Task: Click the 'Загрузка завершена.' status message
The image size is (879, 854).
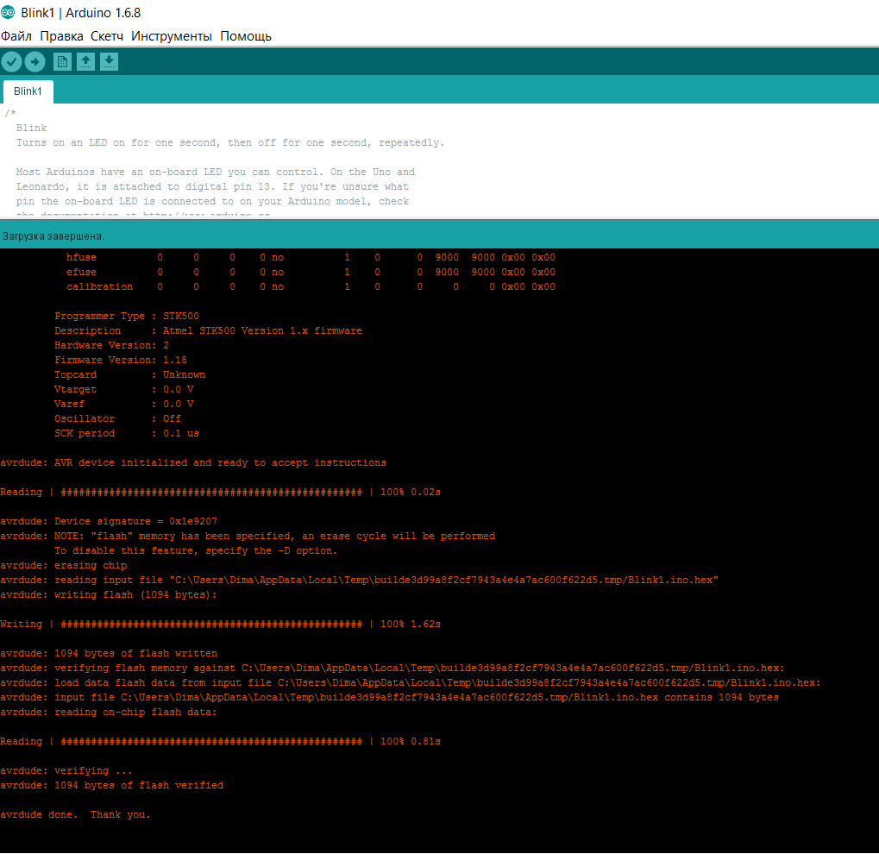Action: [53, 236]
